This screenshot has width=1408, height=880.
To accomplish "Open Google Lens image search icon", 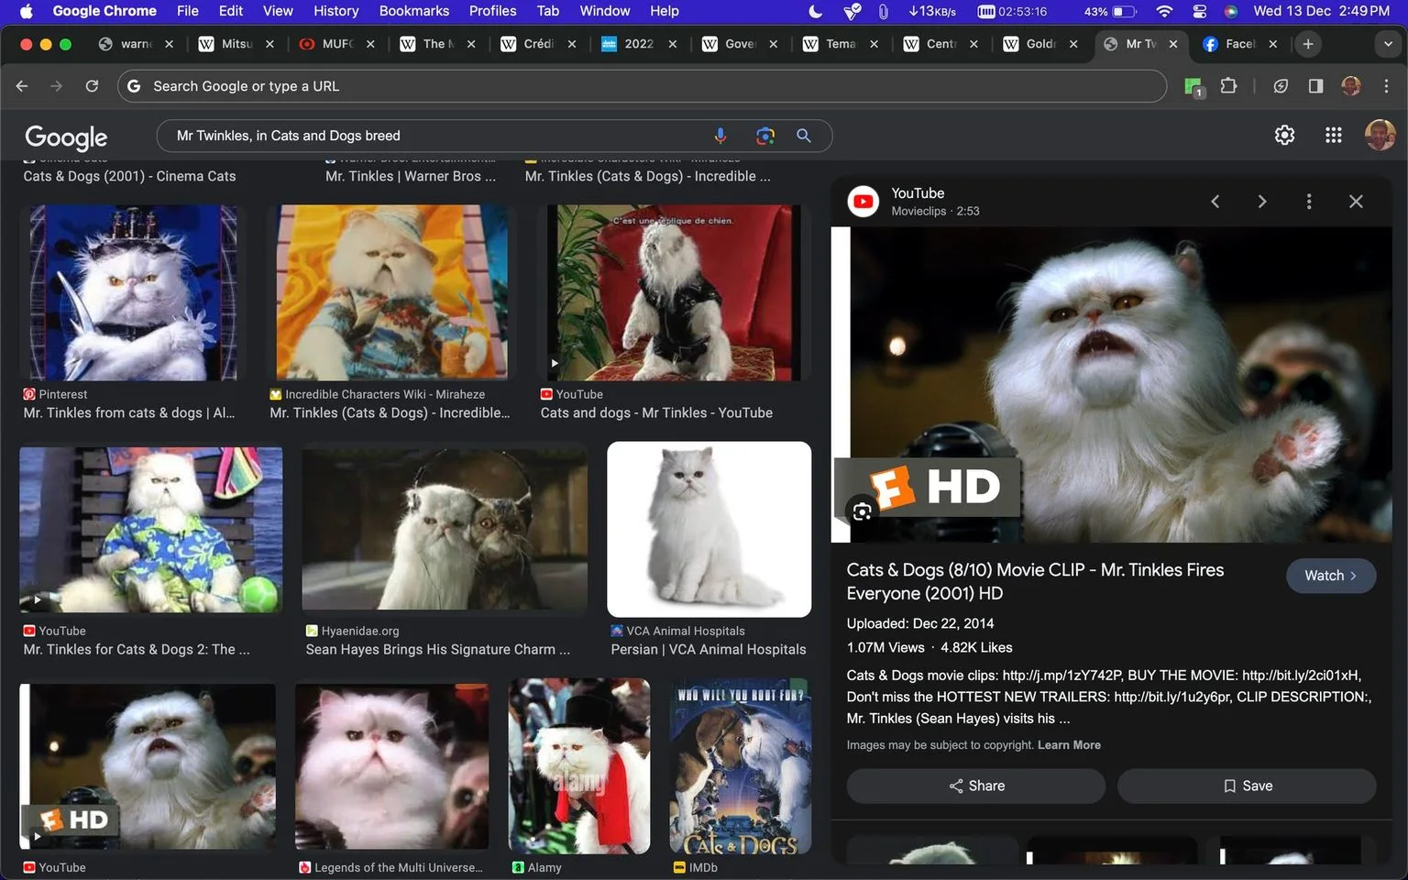I will 765,136.
